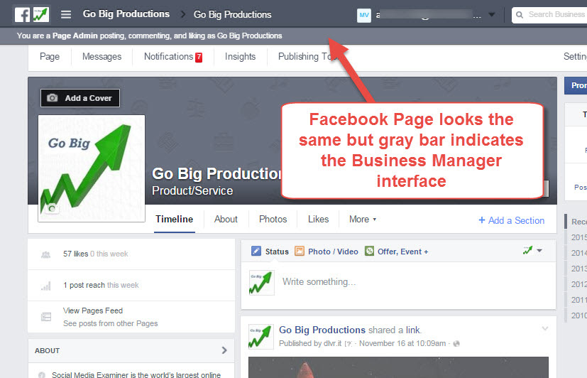Expand the ABOUT section chevron
Viewport: 587px width, 378px height.
(224, 350)
